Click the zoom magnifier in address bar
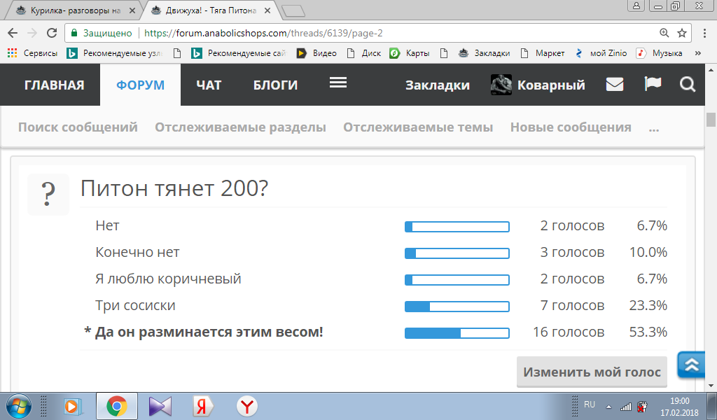The width and height of the screenshot is (717, 420). [664, 33]
